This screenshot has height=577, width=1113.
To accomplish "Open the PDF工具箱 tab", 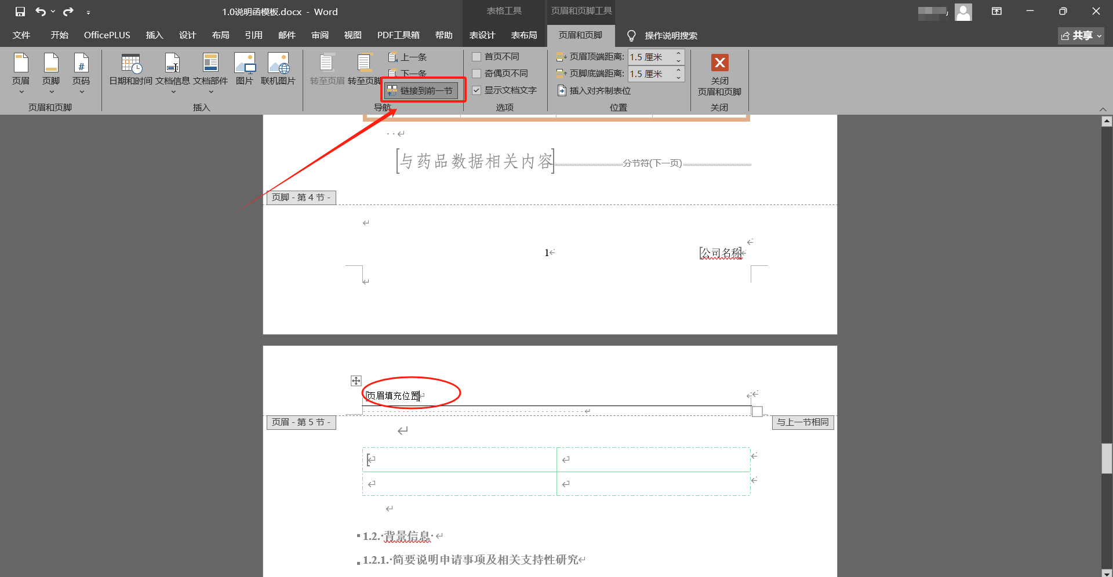I will point(398,35).
